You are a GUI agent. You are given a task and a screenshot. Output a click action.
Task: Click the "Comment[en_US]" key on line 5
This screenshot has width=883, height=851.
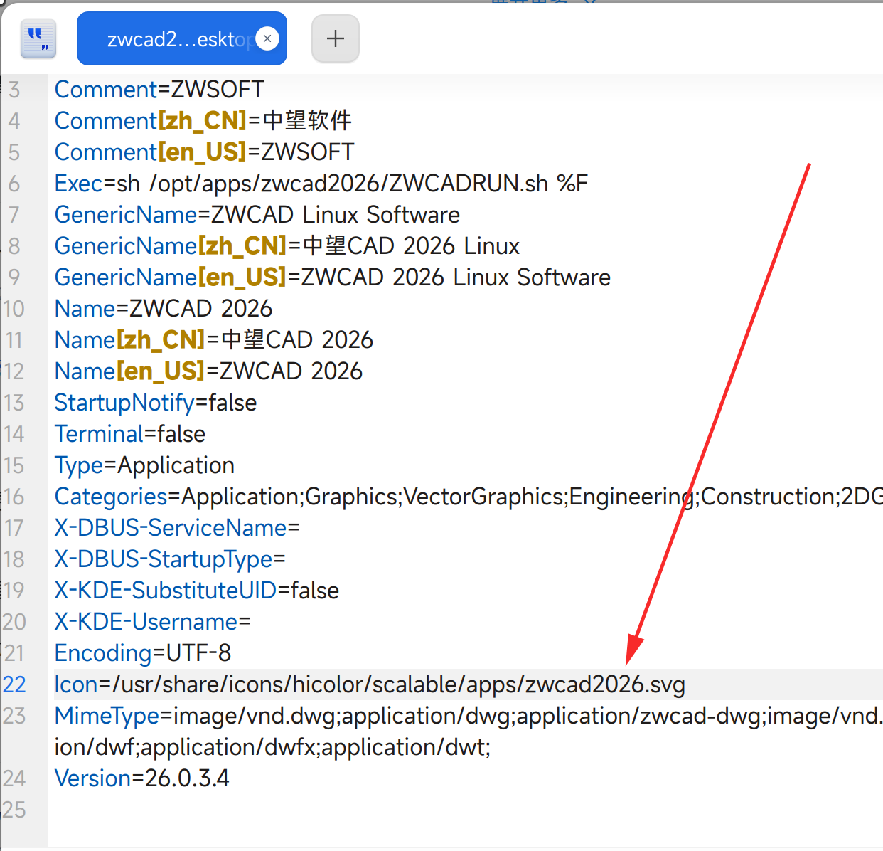[x=150, y=152]
